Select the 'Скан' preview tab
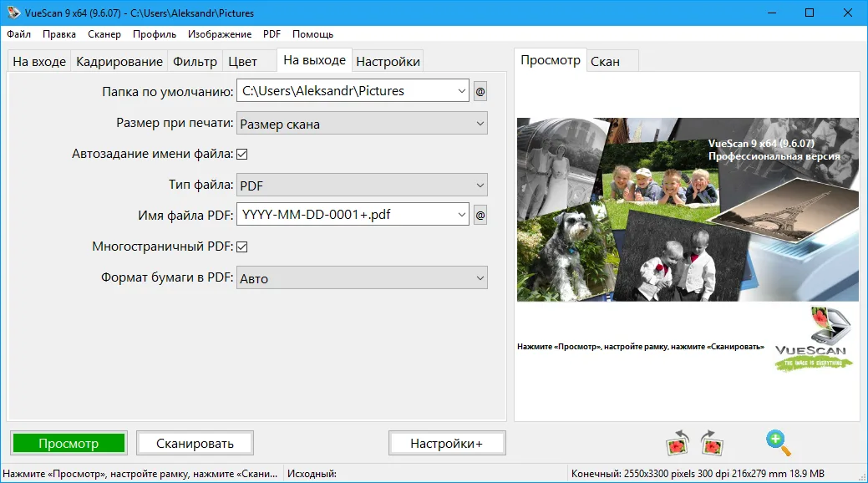 point(605,61)
